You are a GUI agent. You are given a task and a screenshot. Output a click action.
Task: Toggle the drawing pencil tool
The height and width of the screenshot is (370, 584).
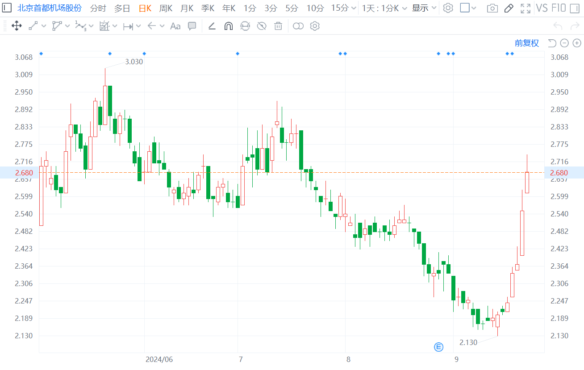pos(509,8)
